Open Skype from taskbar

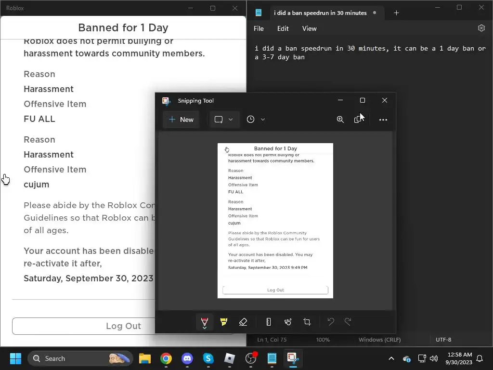click(x=208, y=358)
